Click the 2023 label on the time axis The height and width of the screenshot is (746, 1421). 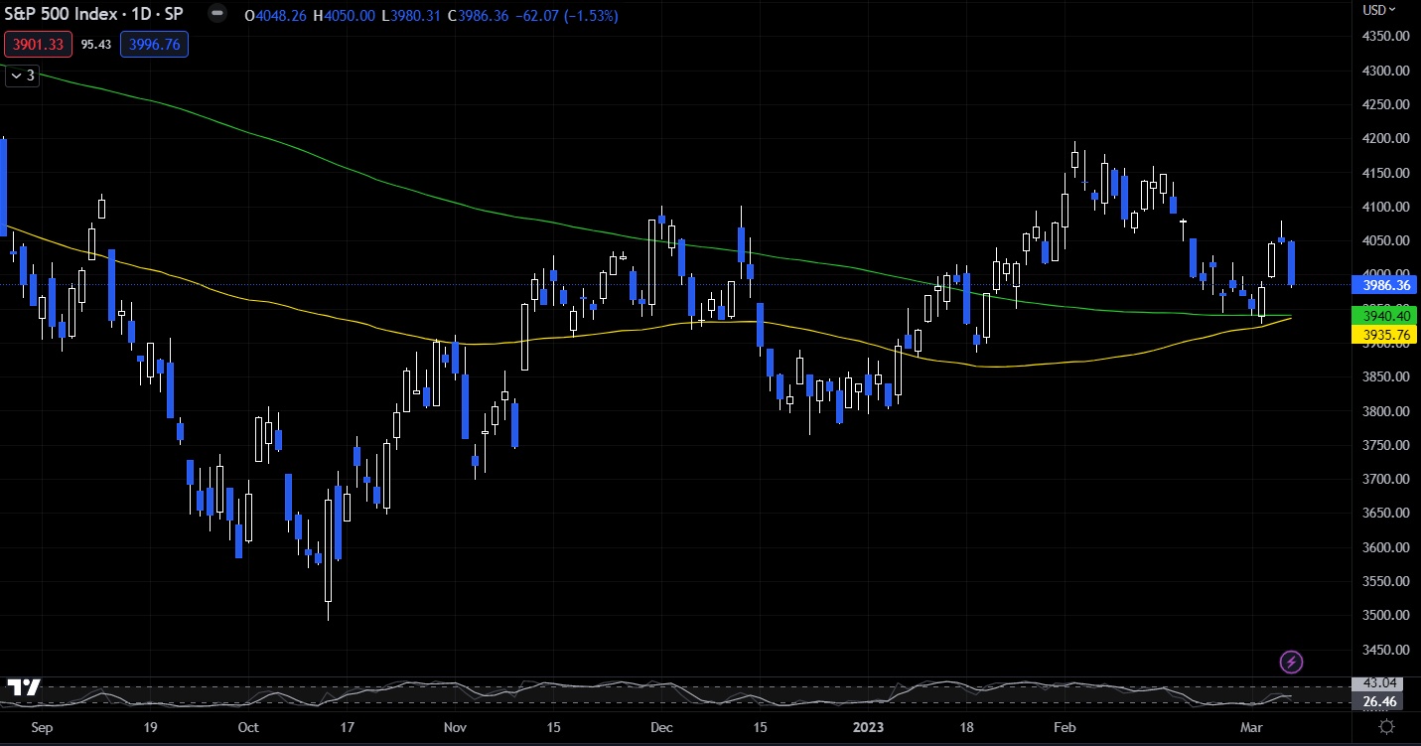click(x=868, y=727)
